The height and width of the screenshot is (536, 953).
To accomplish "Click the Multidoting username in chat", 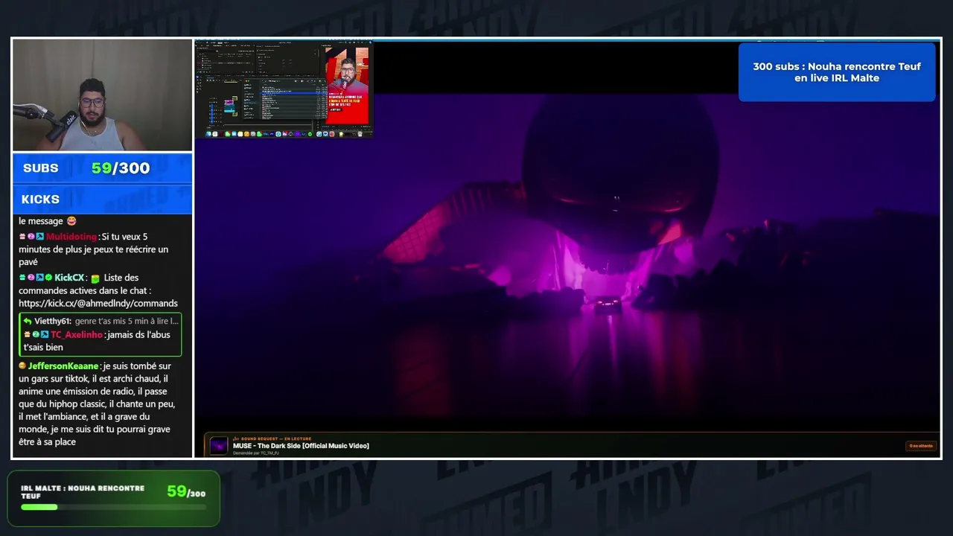I will point(71,237).
